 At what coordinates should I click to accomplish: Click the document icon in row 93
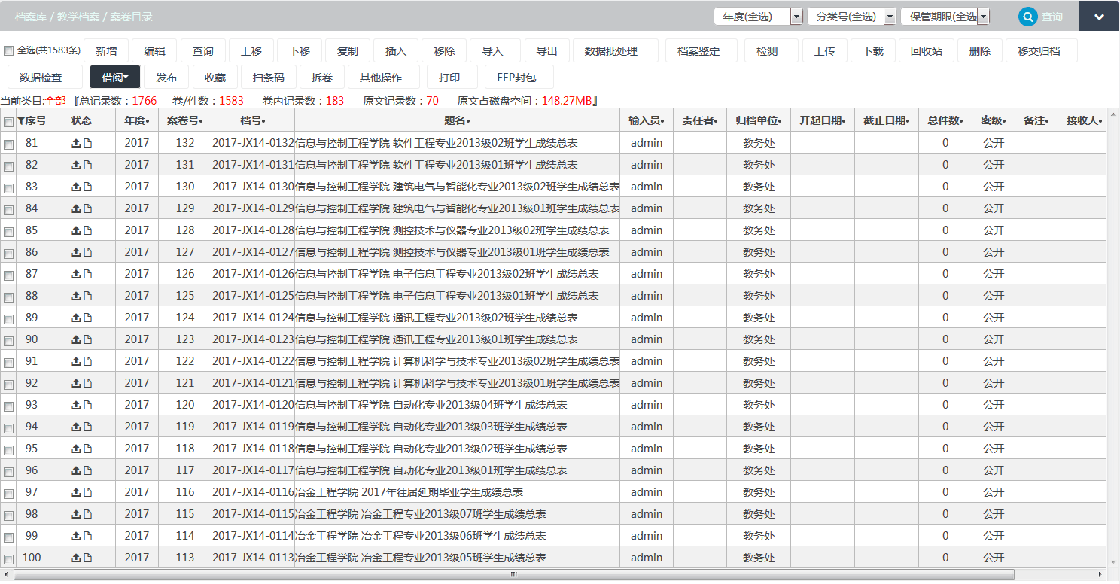pos(87,405)
